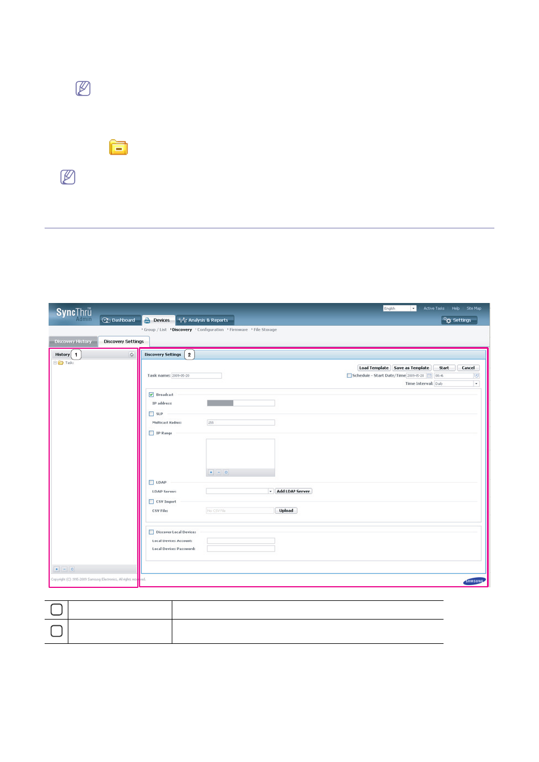Switch to the Discovery History tab
Viewport: 539px width, 762px height.
pyautogui.click(x=73, y=341)
